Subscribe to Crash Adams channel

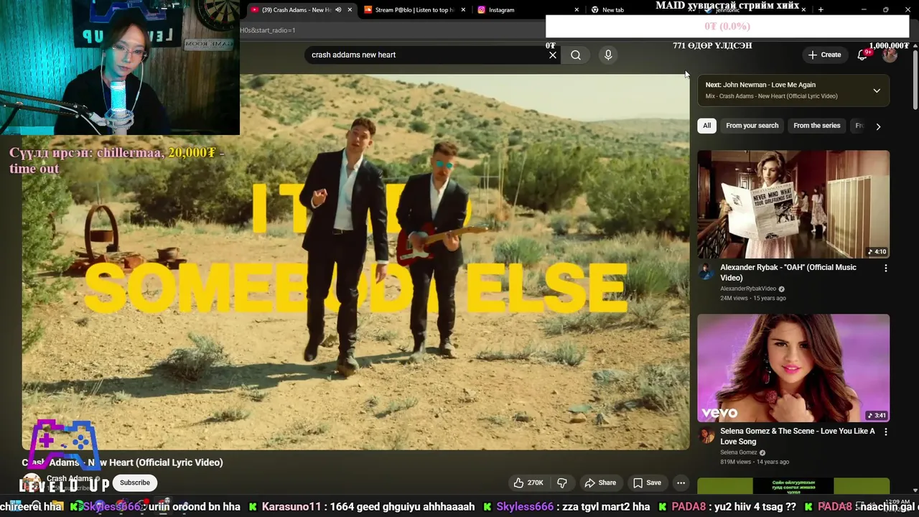pos(135,483)
